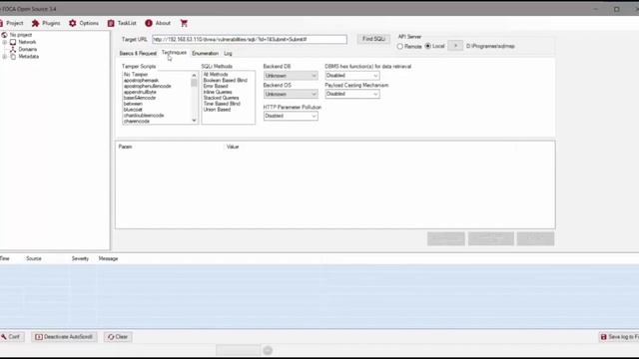639x359 pixels.
Task: Click the Conf button
Action: point(11,337)
